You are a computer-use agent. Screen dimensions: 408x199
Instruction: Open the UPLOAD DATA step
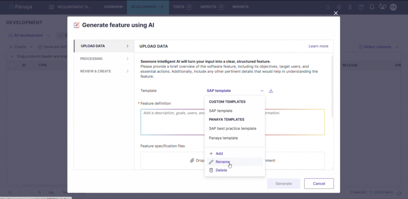point(104,46)
